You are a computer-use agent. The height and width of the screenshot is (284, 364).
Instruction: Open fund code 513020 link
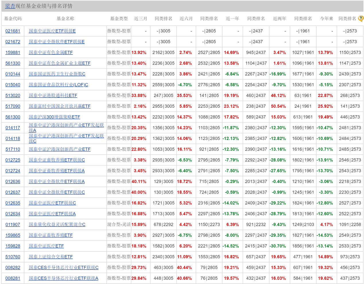[13, 96]
